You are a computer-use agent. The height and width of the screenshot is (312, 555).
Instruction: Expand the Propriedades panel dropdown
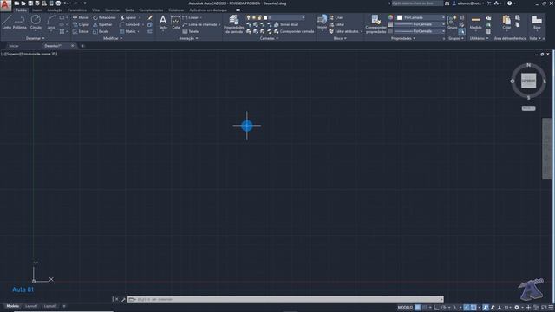click(403, 38)
